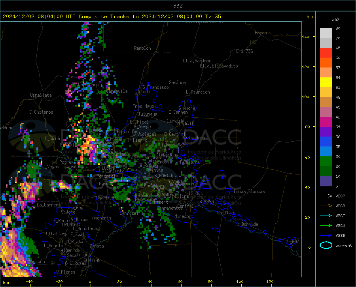Viewport: 356px width, 287px height.
Task: Click the C_Chilenos place label
Action: click(x=41, y=112)
